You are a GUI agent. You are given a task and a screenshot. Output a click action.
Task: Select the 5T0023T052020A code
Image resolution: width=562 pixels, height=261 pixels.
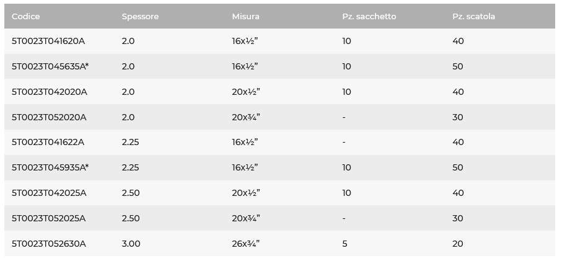(49, 117)
